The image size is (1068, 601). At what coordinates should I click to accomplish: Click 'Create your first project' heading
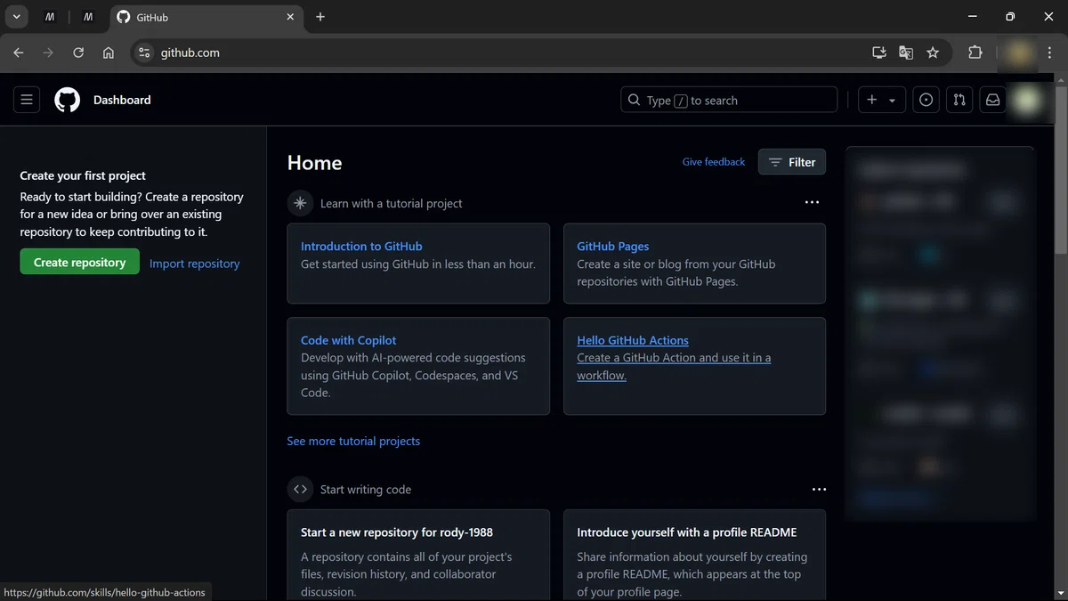83,176
